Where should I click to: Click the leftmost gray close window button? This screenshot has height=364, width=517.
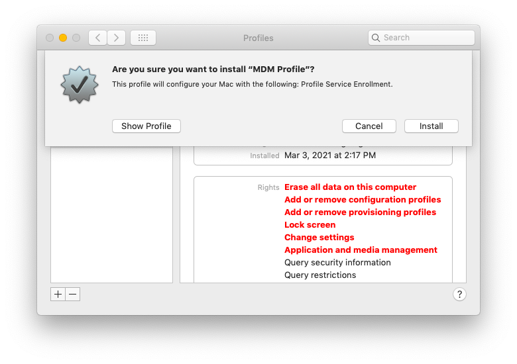click(x=50, y=38)
